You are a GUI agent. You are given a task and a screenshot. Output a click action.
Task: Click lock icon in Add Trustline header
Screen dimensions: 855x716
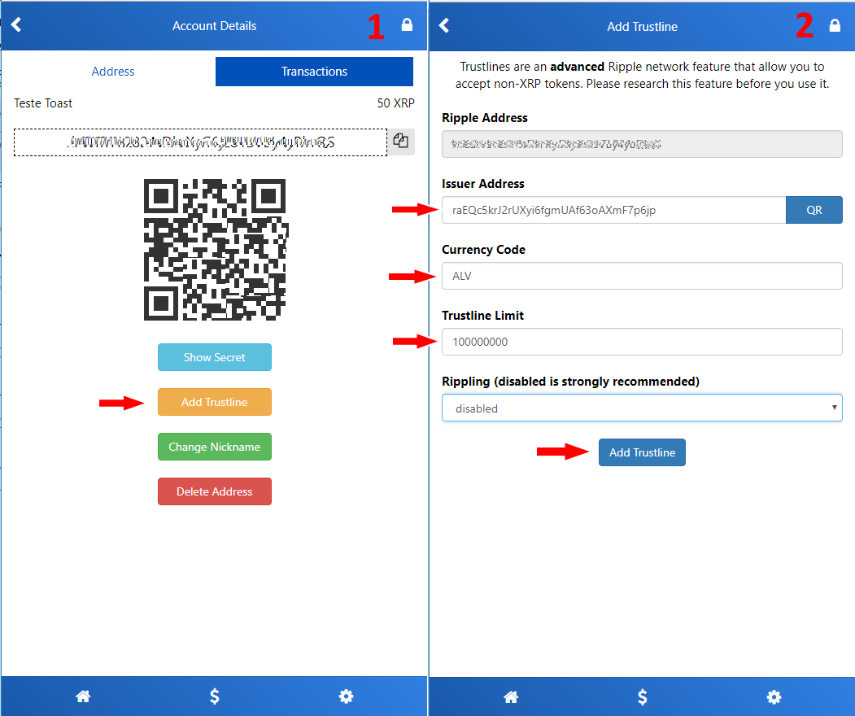click(834, 25)
